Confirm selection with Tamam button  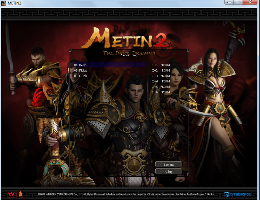point(169,165)
